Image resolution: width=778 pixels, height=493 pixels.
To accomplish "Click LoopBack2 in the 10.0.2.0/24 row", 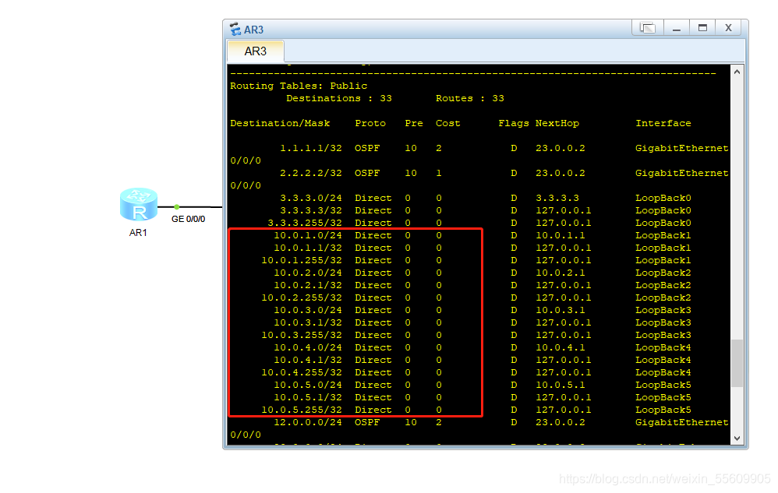I will pos(663,273).
